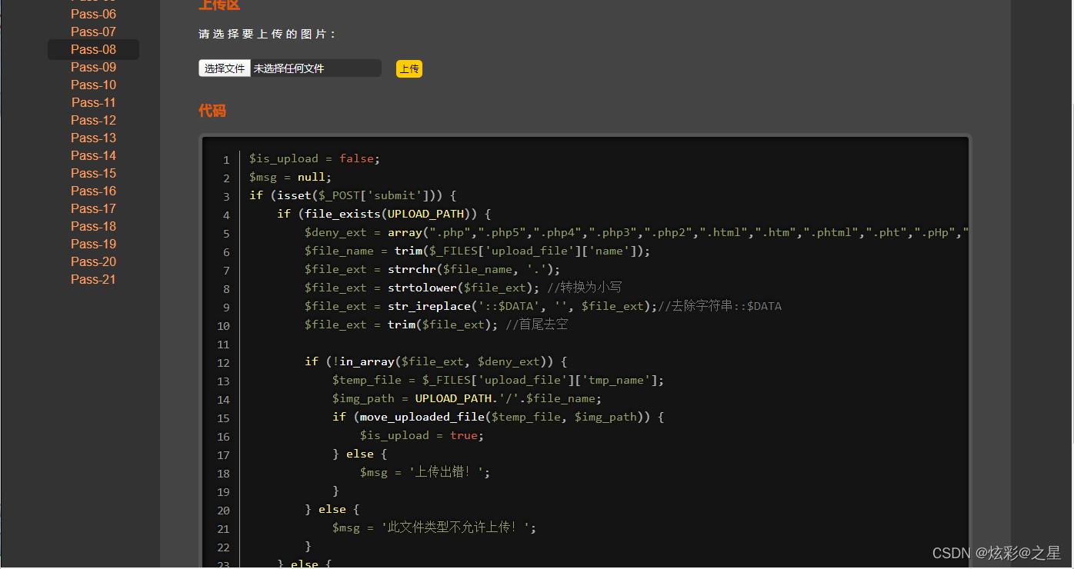Click the in_array condition line

tap(435, 361)
